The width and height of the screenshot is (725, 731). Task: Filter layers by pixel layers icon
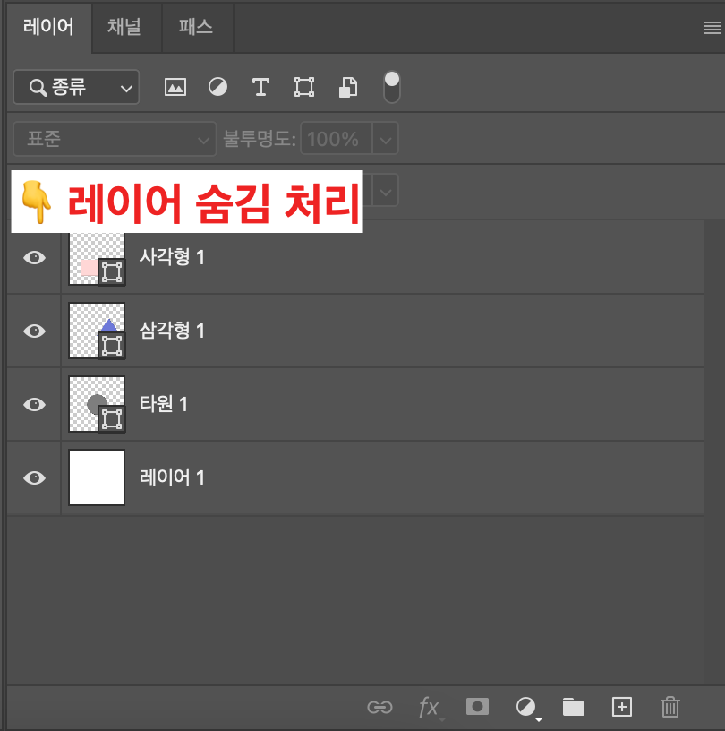tap(175, 87)
